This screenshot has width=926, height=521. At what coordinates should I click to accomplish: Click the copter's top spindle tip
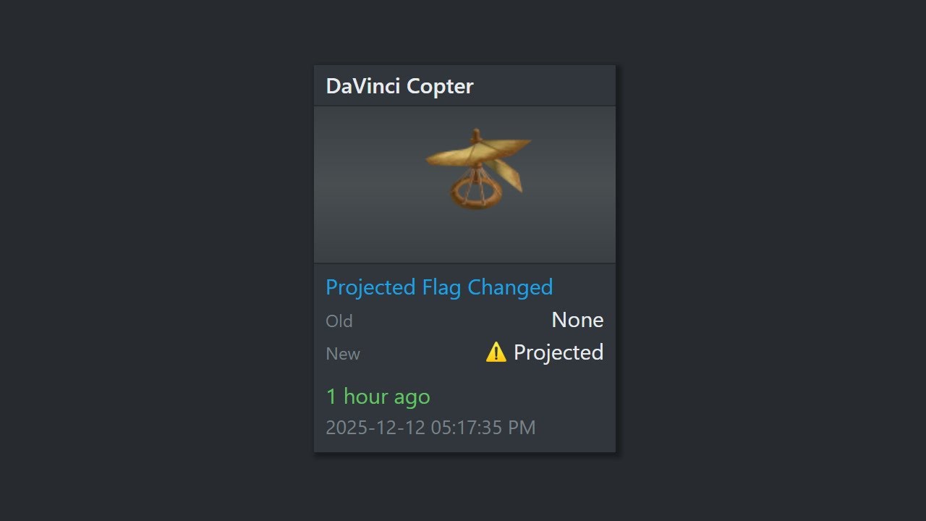(476, 133)
